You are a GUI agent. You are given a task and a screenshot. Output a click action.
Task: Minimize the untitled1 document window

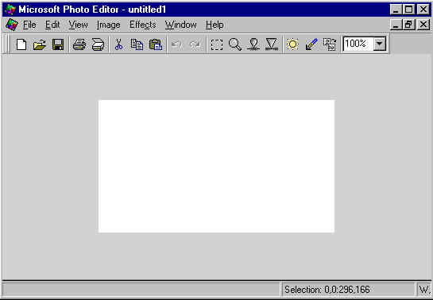pos(396,25)
